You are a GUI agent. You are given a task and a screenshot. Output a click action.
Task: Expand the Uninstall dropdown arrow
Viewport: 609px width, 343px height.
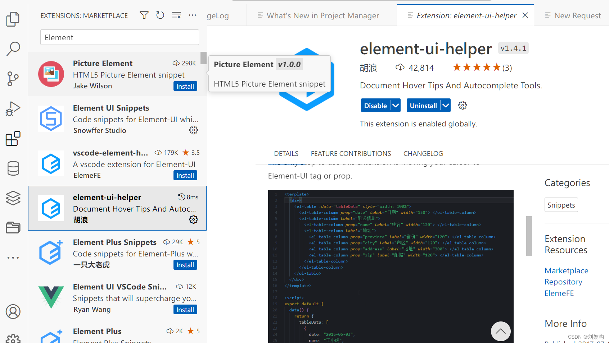[x=446, y=105]
